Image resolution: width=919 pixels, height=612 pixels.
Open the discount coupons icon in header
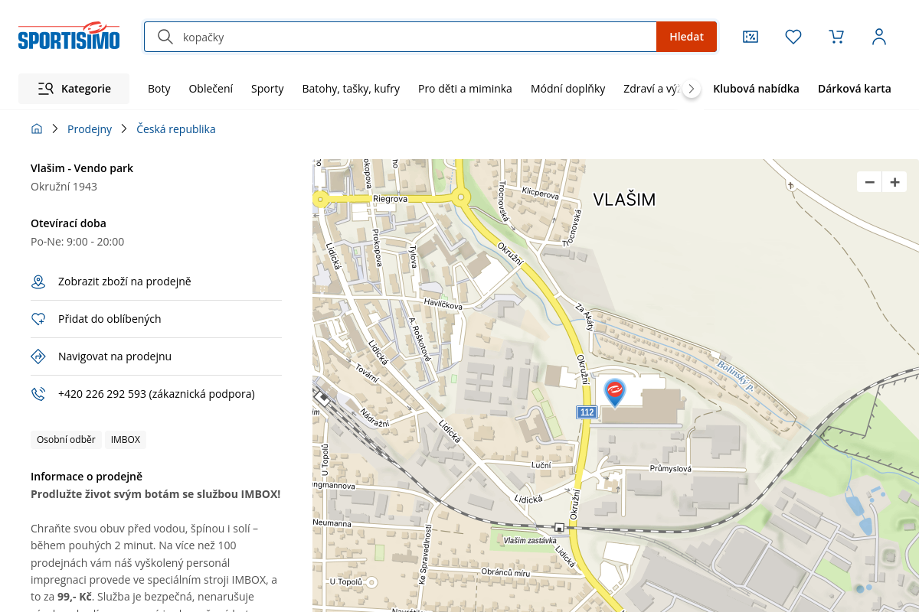(751, 37)
